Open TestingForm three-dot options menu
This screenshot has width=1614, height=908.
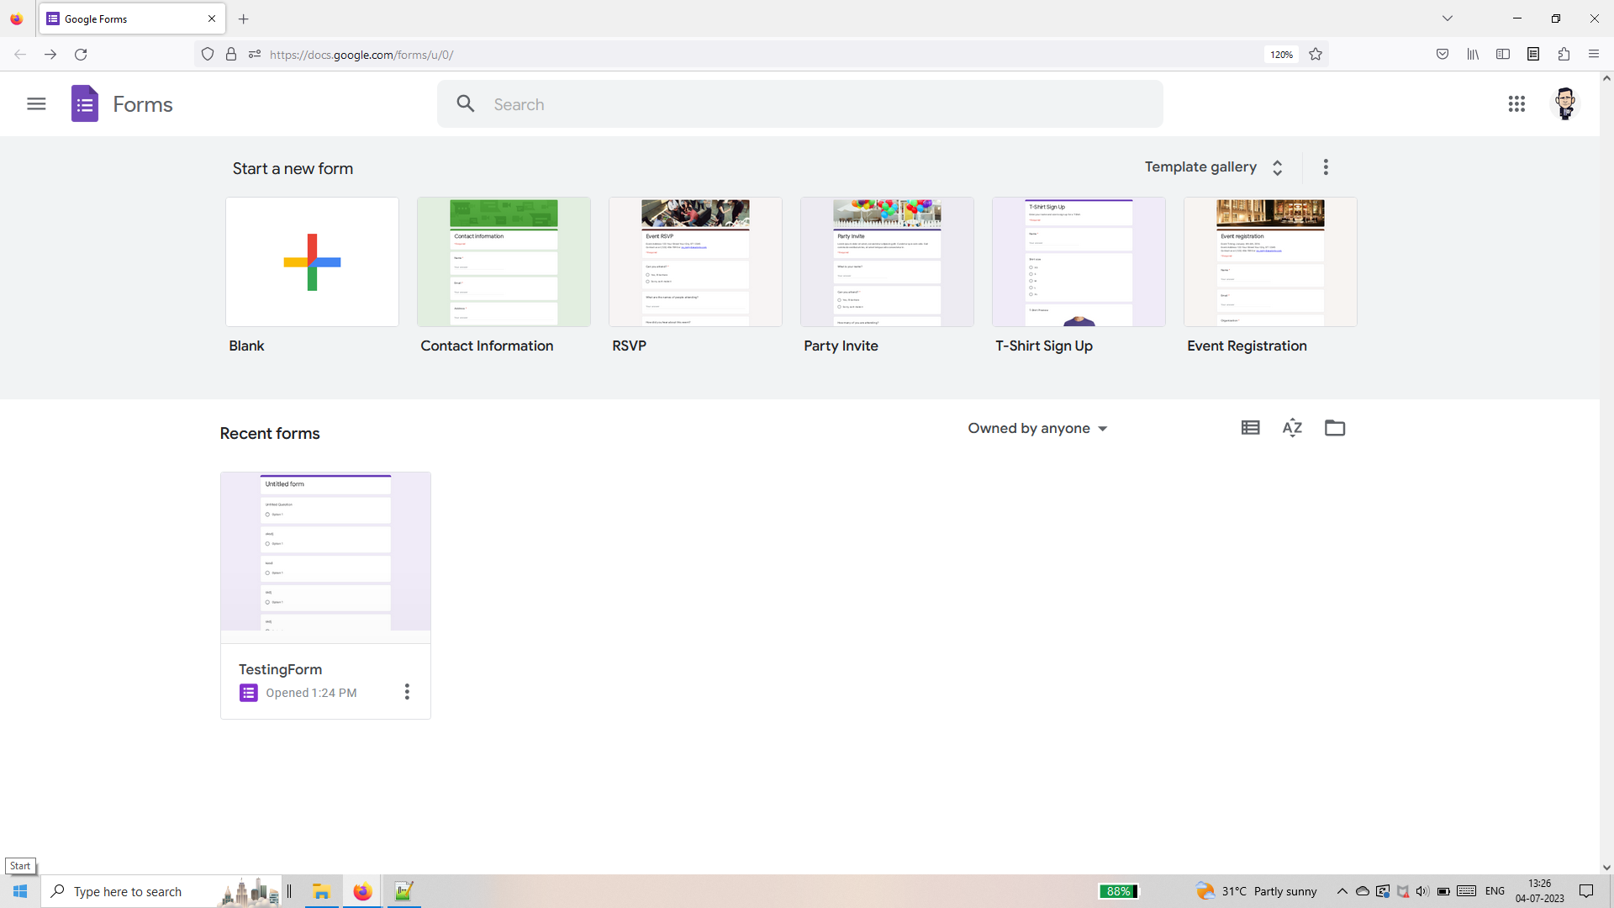point(407,692)
